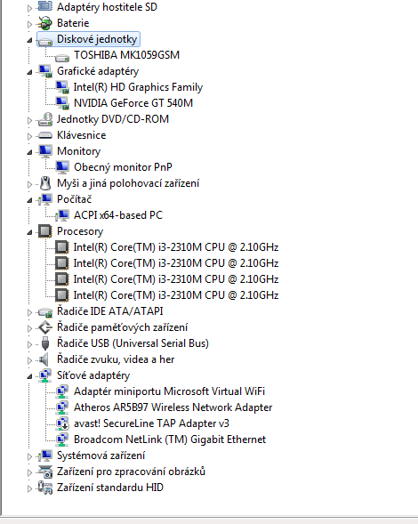Click the Obecný monitor PnP icon
Viewport: 418px width, 524px height.
tap(62, 167)
